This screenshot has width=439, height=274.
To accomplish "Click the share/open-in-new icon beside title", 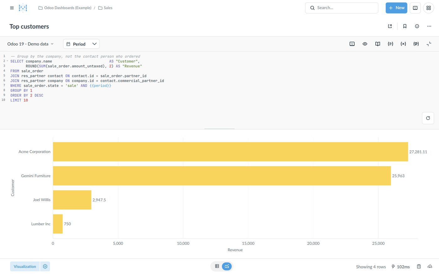I will click(390, 26).
